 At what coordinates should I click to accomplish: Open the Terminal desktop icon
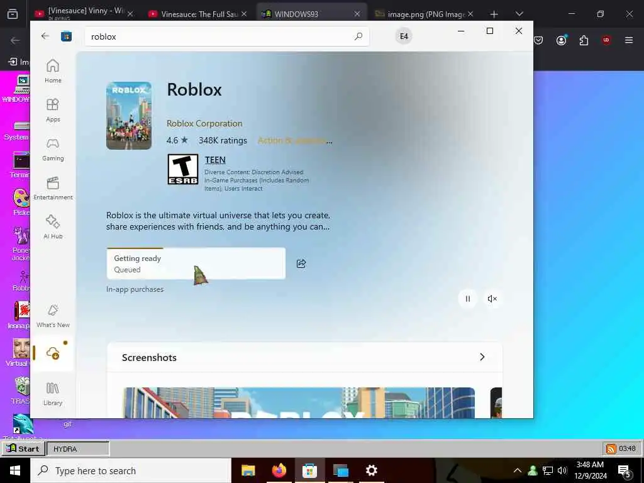tap(21, 164)
